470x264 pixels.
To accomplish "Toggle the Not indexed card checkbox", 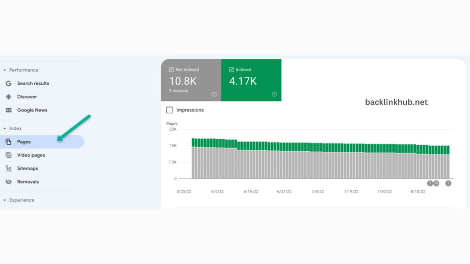I will [x=171, y=69].
